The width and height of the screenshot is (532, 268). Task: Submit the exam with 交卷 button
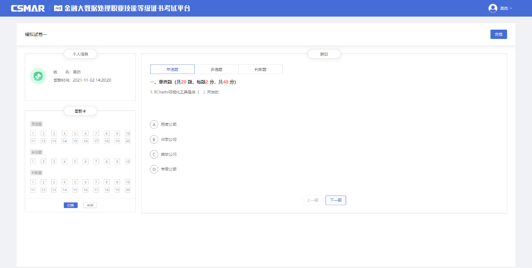tap(498, 34)
